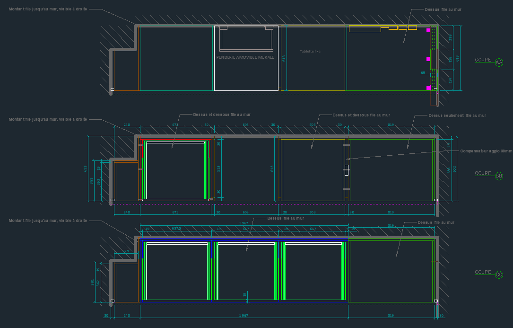This screenshot has height=328, width=513.
Task: Click the topmost Montant file jusqu'au mur note
Action: click(x=48, y=9)
